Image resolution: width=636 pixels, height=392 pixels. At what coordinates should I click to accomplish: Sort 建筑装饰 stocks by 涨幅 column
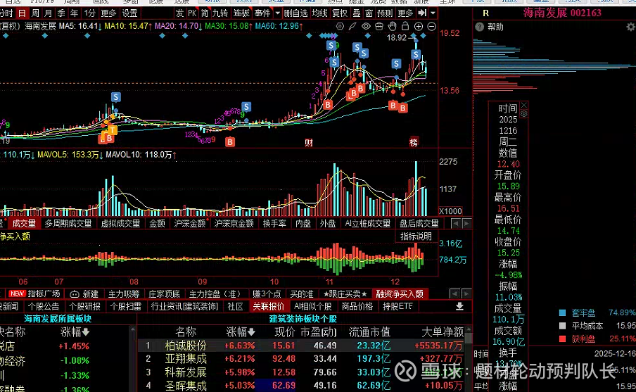click(x=241, y=332)
